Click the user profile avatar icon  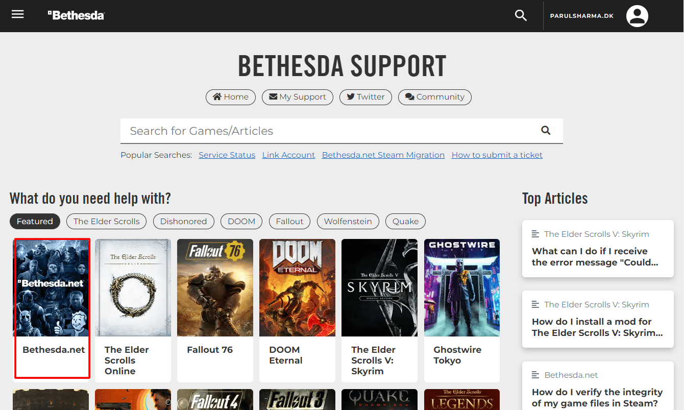pyautogui.click(x=637, y=16)
